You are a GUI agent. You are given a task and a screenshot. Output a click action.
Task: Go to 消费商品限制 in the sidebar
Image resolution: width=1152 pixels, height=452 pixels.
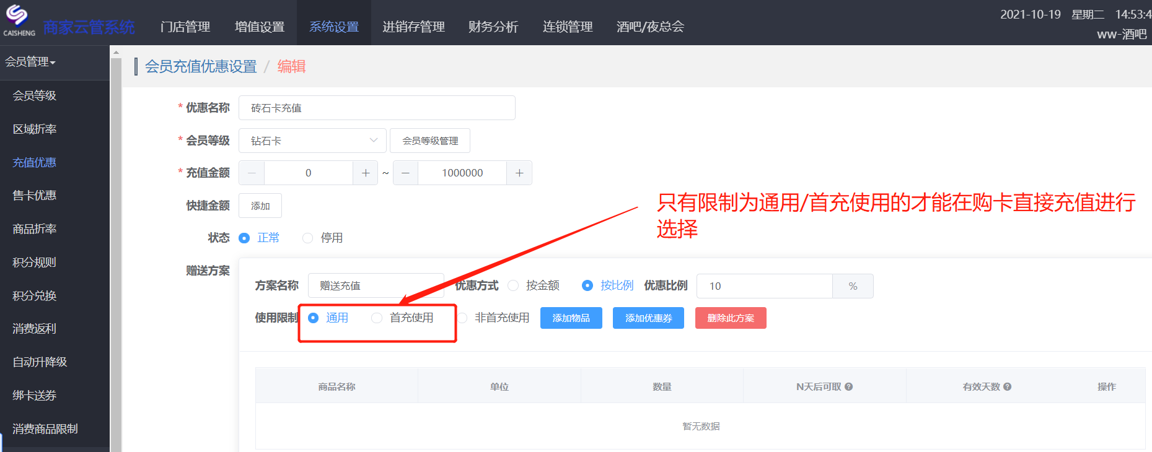point(45,428)
